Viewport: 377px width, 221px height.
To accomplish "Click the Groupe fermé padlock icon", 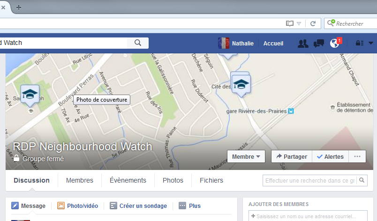I will 16,158.
